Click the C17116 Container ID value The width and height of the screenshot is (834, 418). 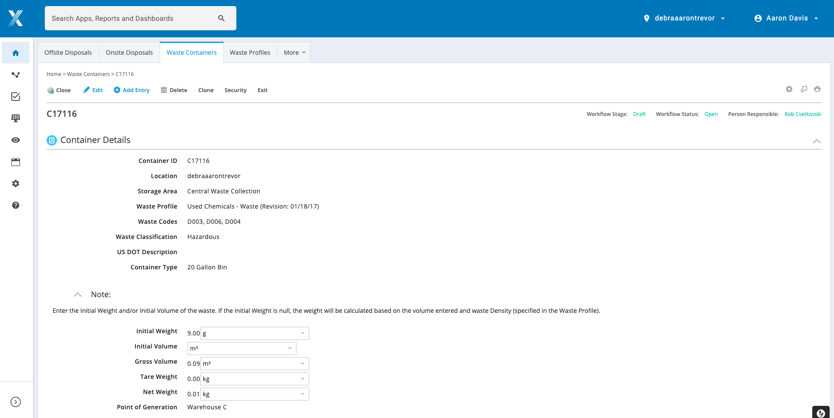[x=198, y=161]
